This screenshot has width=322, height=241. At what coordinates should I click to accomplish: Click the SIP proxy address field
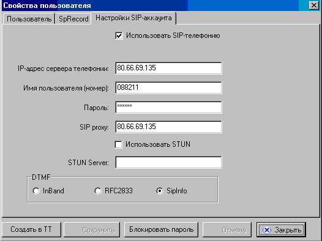168,127
